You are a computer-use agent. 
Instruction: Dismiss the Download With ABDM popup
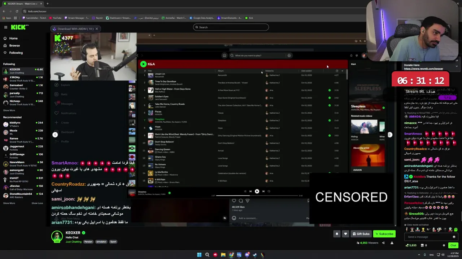97,29
